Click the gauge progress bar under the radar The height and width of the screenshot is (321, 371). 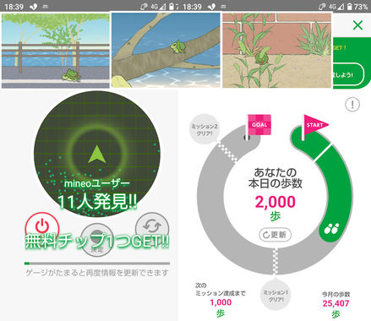click(x=97, y=264)
